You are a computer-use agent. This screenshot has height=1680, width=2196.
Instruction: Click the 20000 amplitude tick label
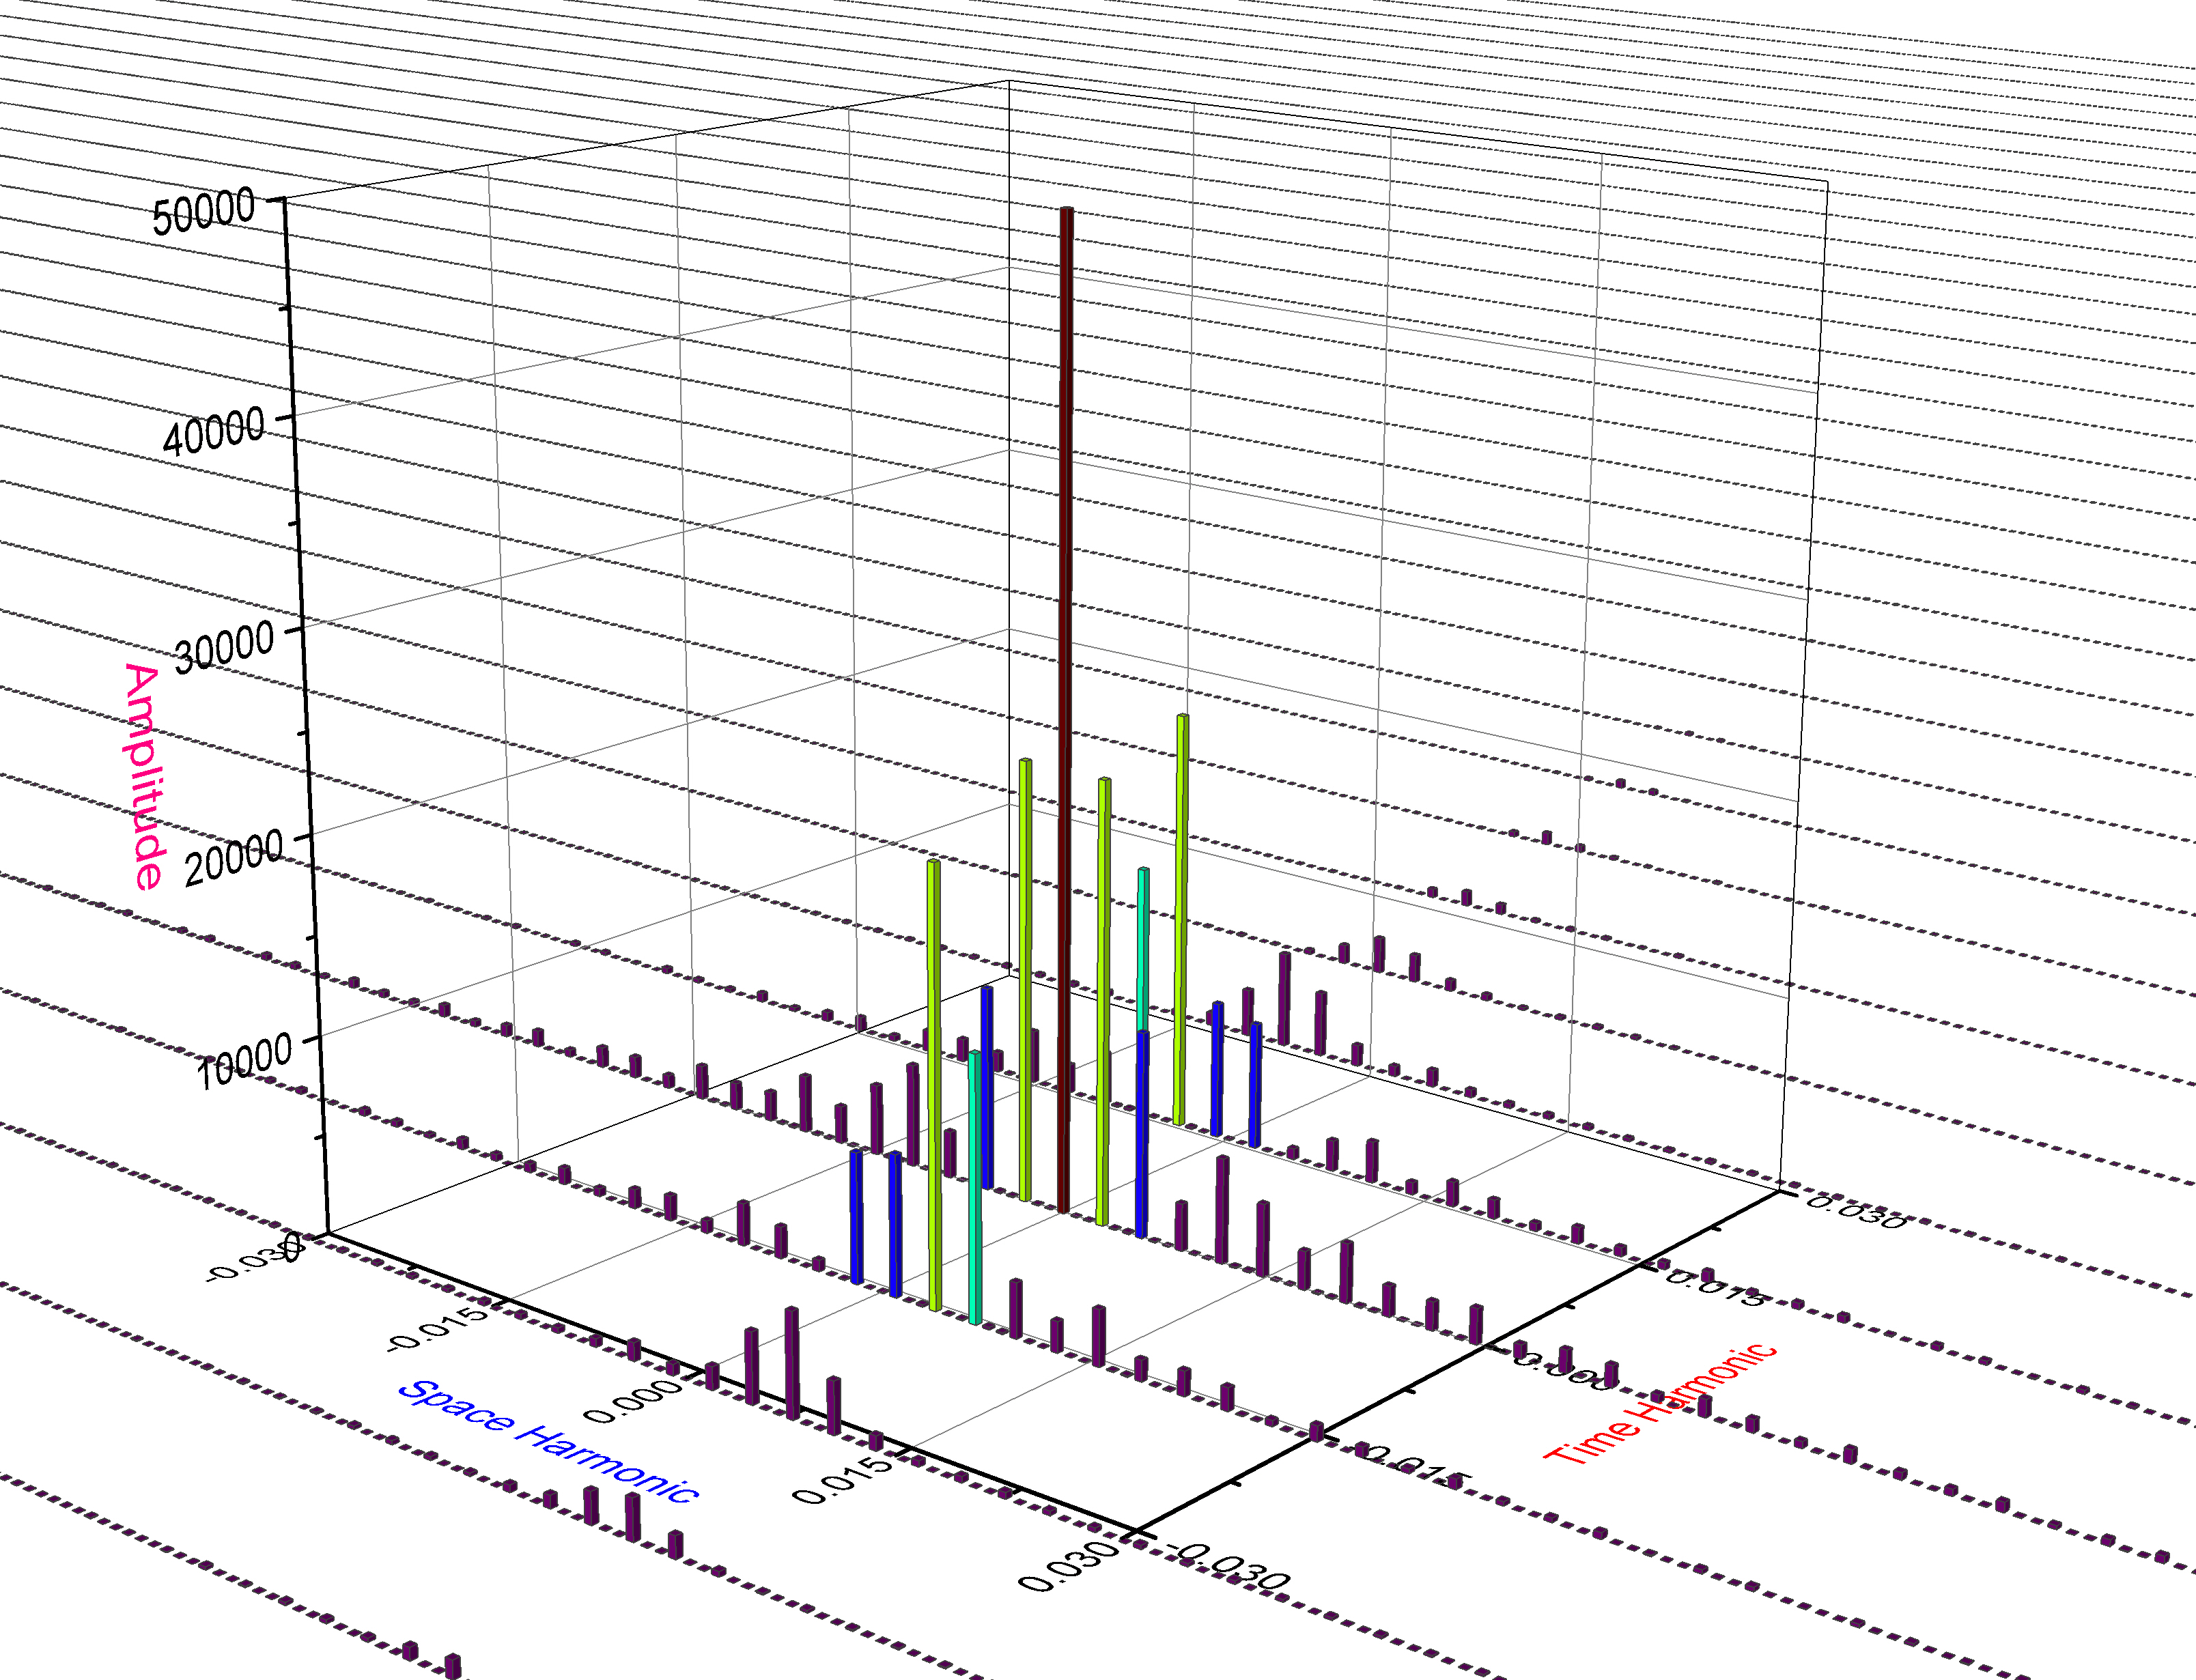[x=234, y=859]
